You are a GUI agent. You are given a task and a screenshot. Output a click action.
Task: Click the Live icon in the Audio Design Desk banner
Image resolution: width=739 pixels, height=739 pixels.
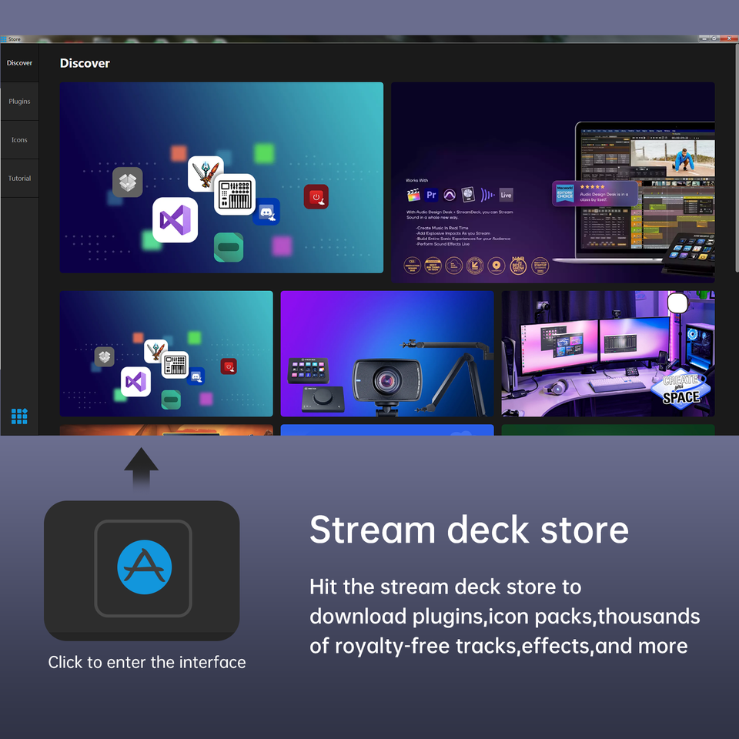click(x=506, y=195)
